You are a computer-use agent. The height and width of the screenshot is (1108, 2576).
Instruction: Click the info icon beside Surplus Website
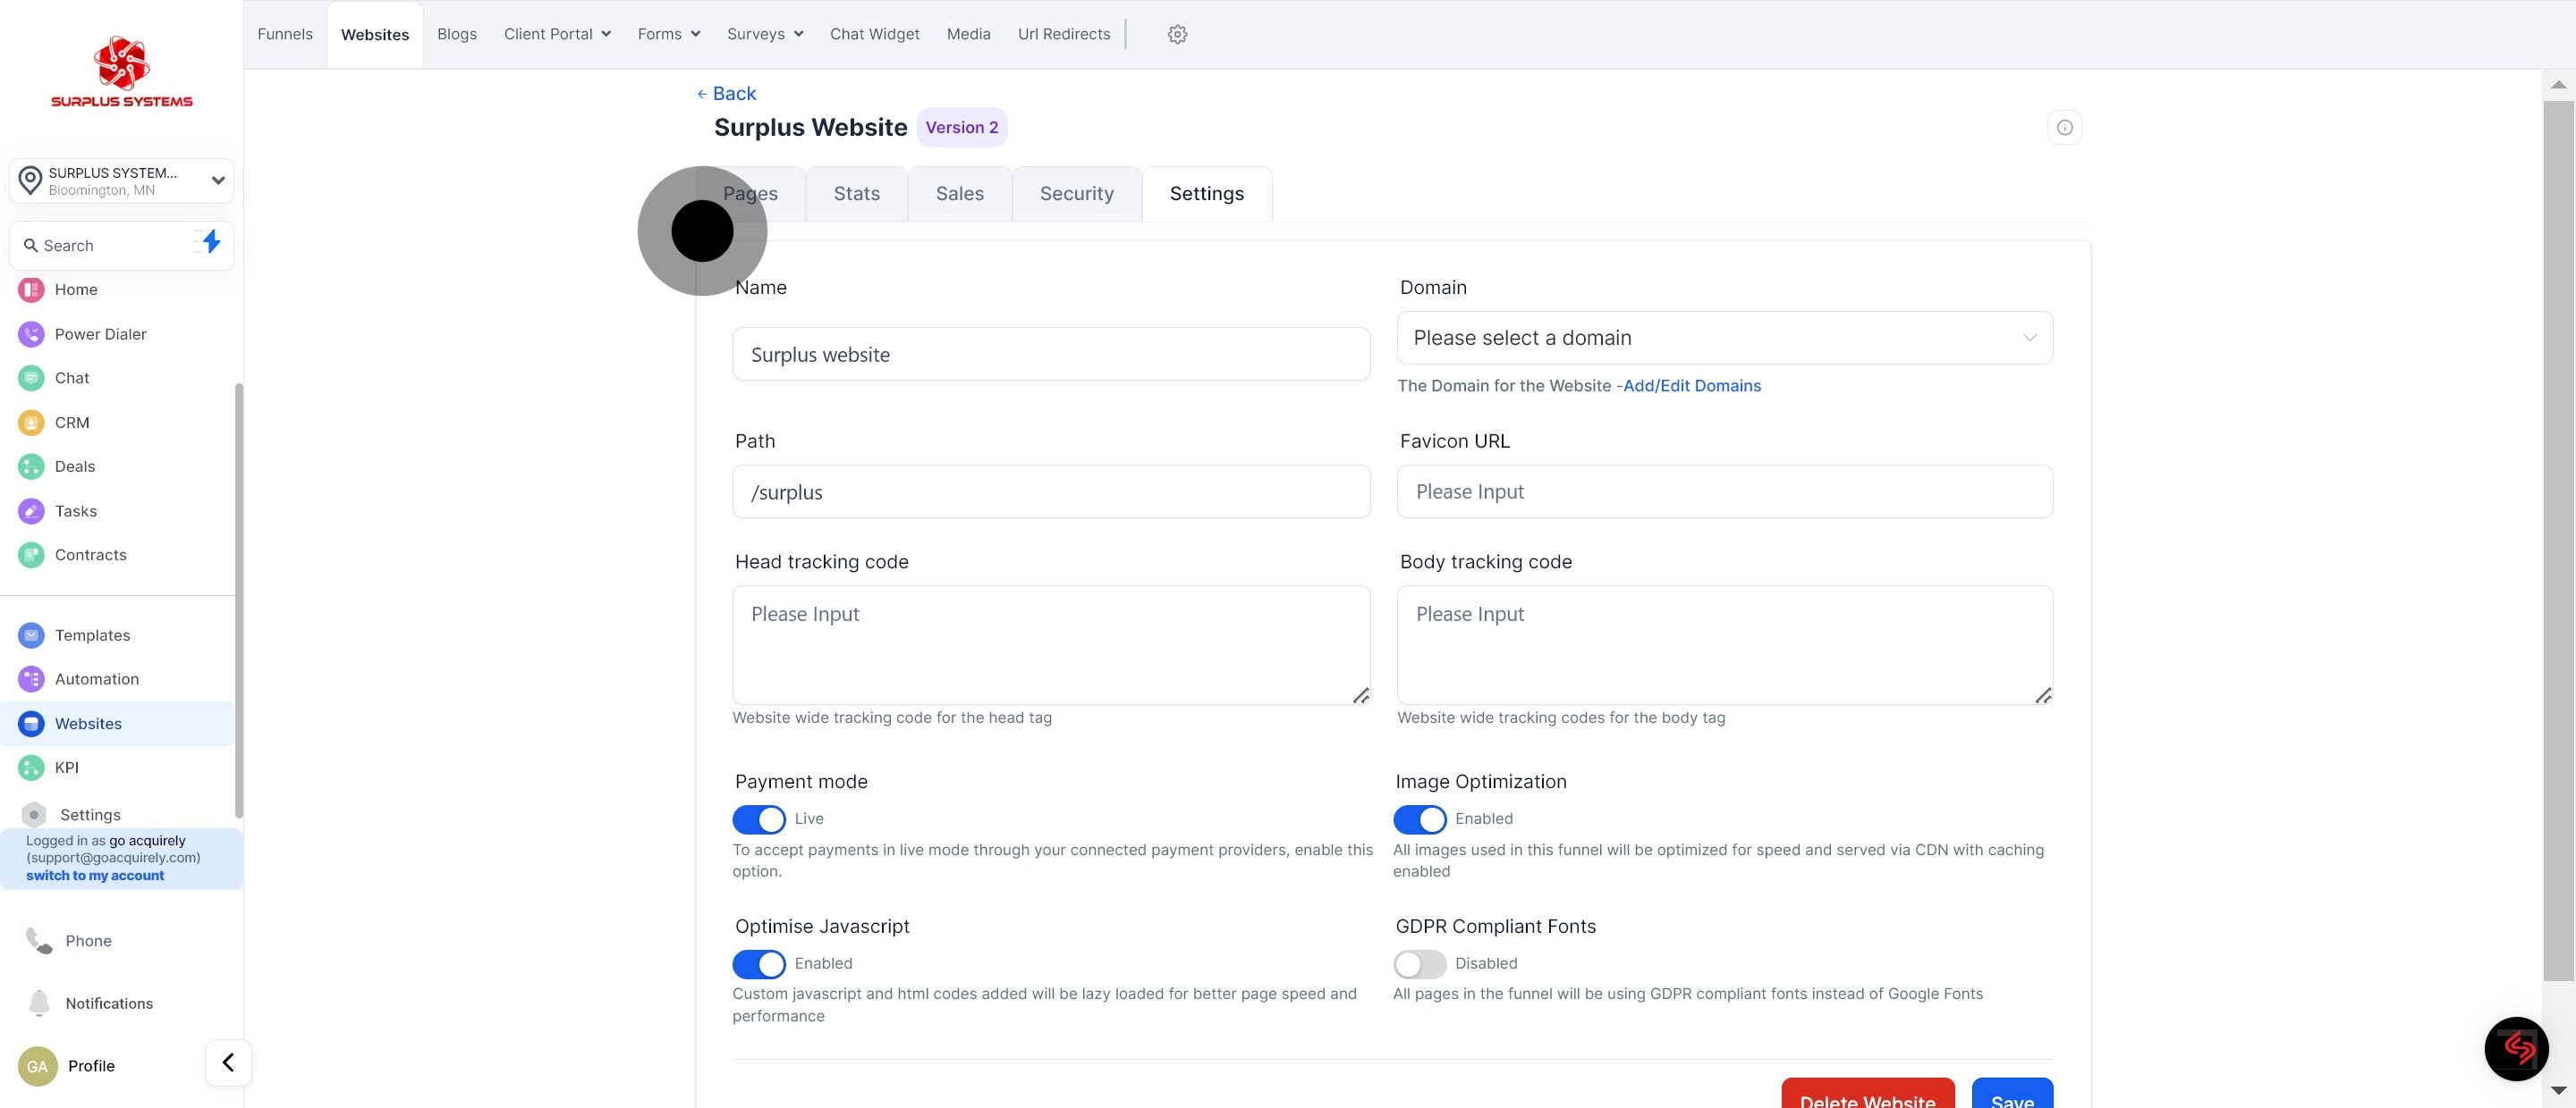click(x=2064, y=127)
